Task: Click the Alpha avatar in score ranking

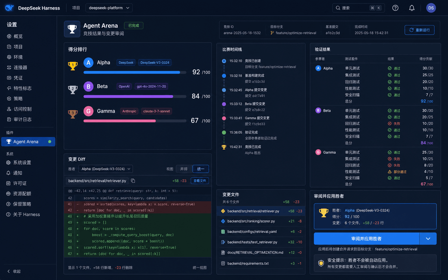Action: click(x=89, y=63)
